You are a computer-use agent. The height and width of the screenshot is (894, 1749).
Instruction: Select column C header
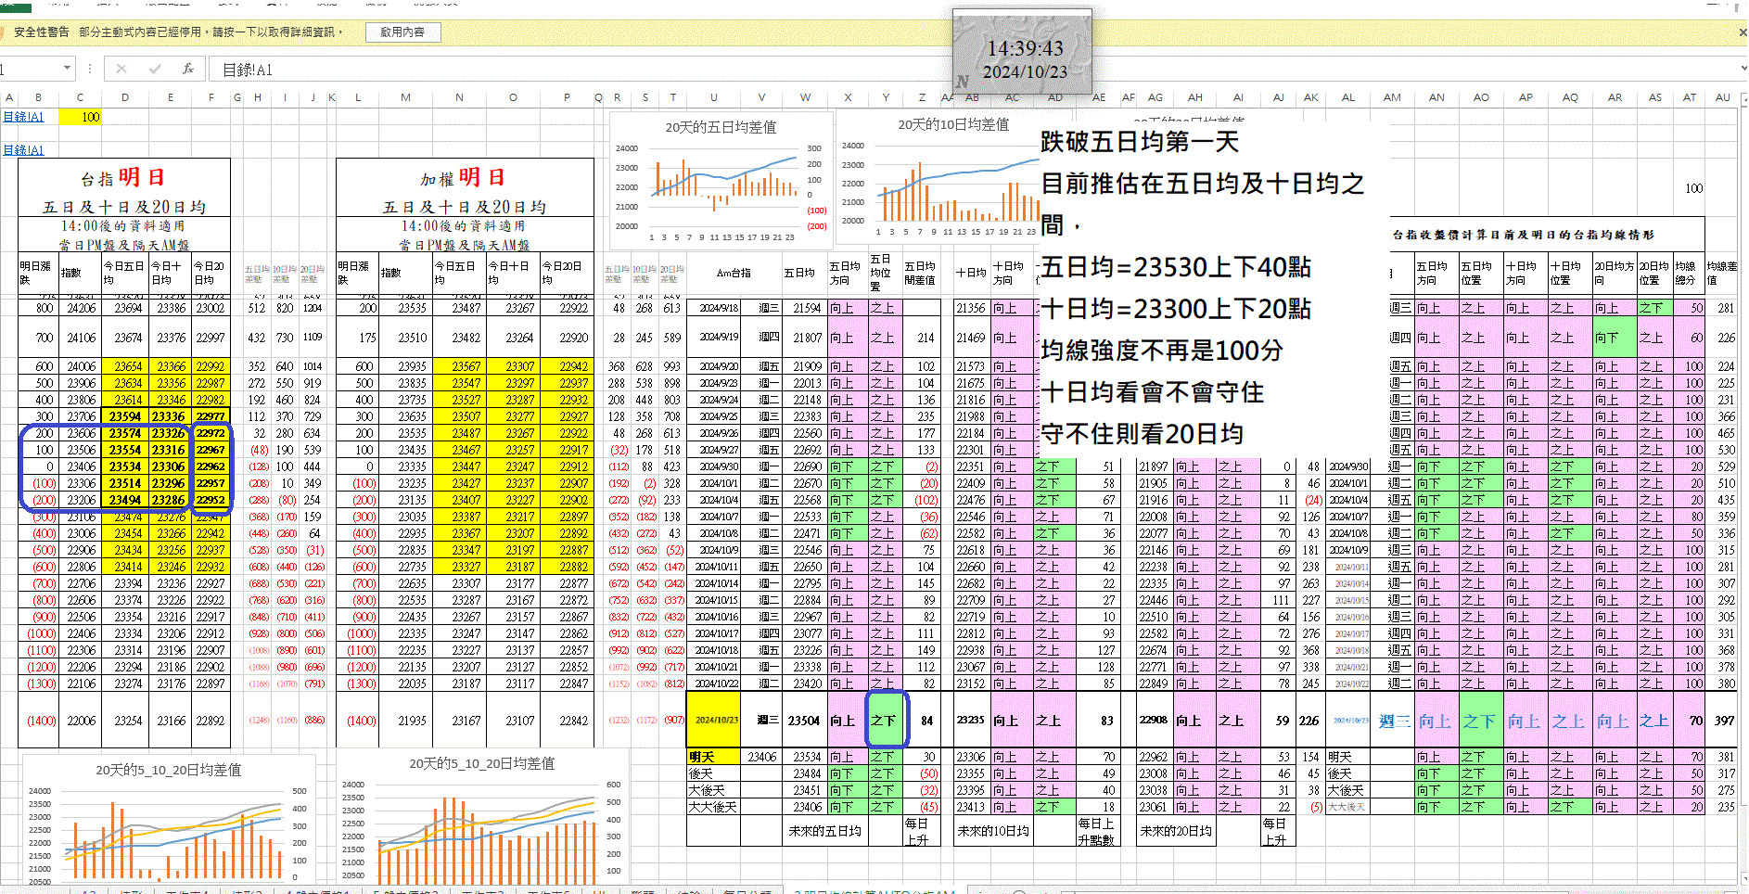[80, 97]
